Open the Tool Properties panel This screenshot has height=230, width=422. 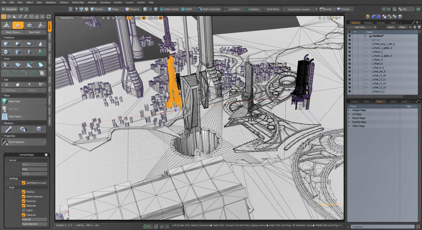[16, 142]
